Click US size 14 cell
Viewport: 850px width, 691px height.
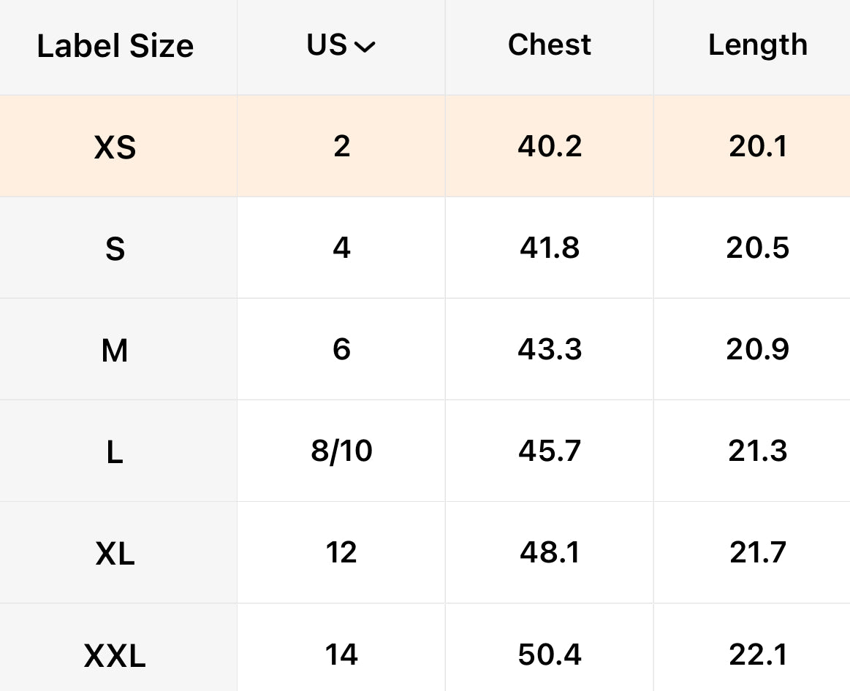coord(341,654)
